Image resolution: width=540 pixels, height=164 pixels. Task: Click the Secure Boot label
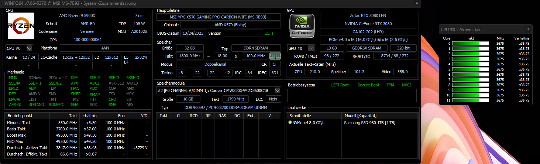coord(368,85)
